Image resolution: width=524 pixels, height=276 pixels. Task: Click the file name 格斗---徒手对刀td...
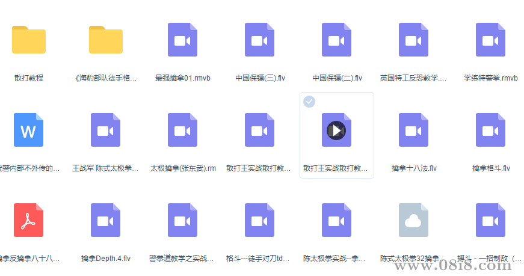pyautogui.click(x=257, y=259)
